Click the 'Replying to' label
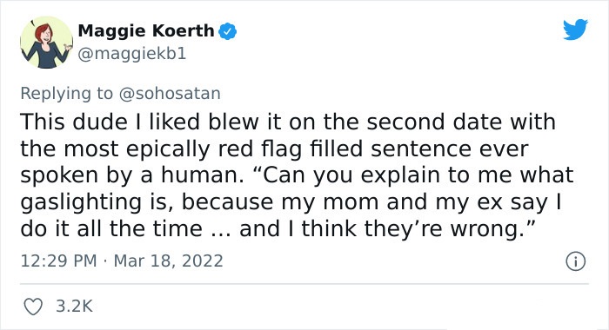609x330 pixels. click(x=66, y=94)
